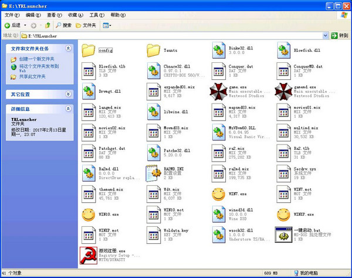Image resolution: width=352 pixels, height=278 pixels.
Task: Click the Ra2.tlb file name
Action: [302, 149]
